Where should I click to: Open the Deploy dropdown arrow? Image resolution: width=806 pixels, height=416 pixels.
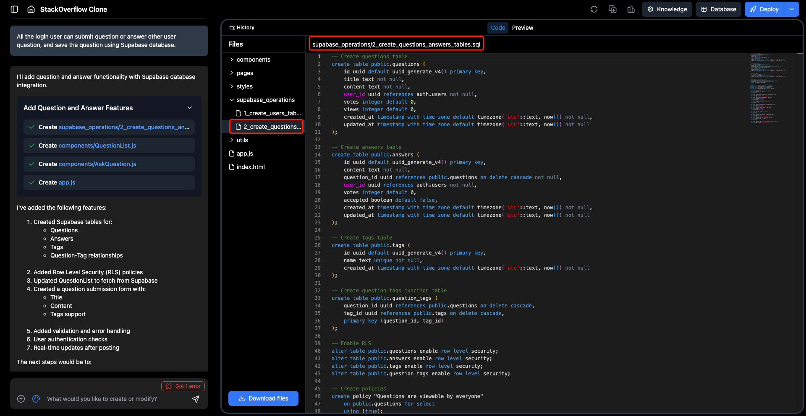click(792, 9)
